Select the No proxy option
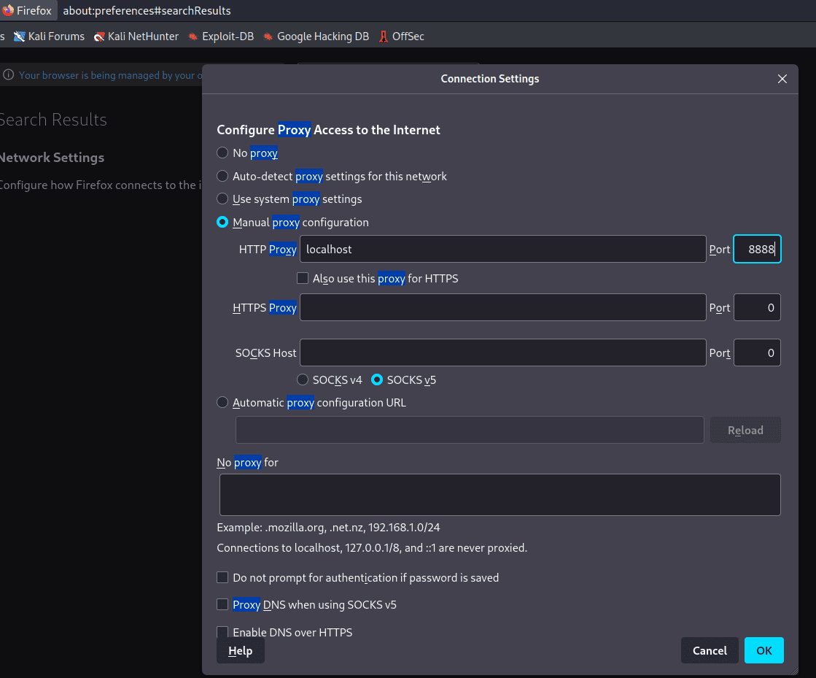 click(x=222, y=153)
